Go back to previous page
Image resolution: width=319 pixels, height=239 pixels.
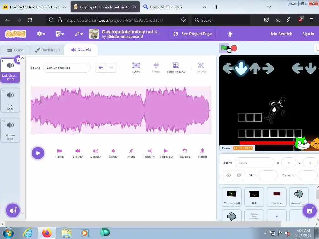click(7, 20)
